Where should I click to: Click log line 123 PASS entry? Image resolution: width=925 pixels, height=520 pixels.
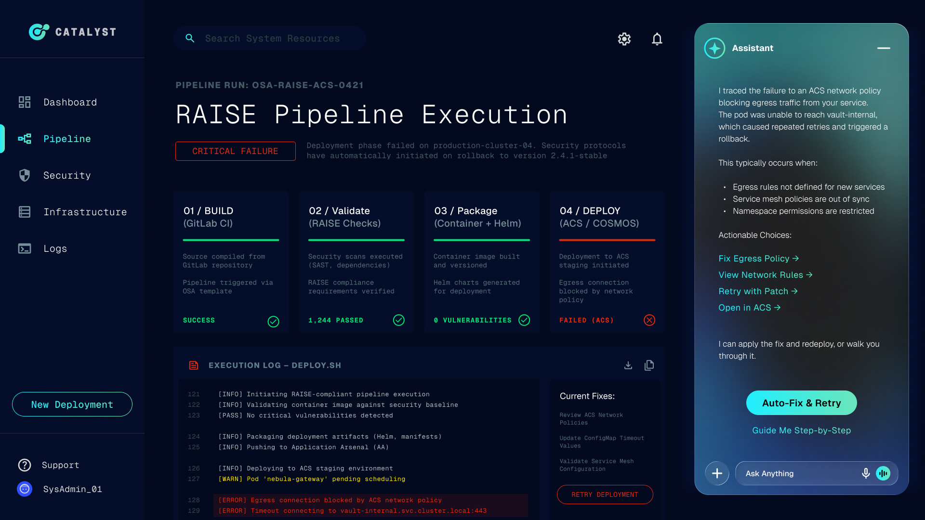[x=305, y=416]
